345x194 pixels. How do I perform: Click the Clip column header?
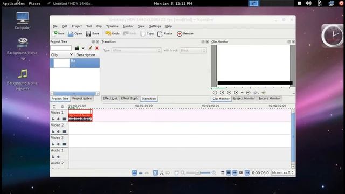(x=62, y=55)
